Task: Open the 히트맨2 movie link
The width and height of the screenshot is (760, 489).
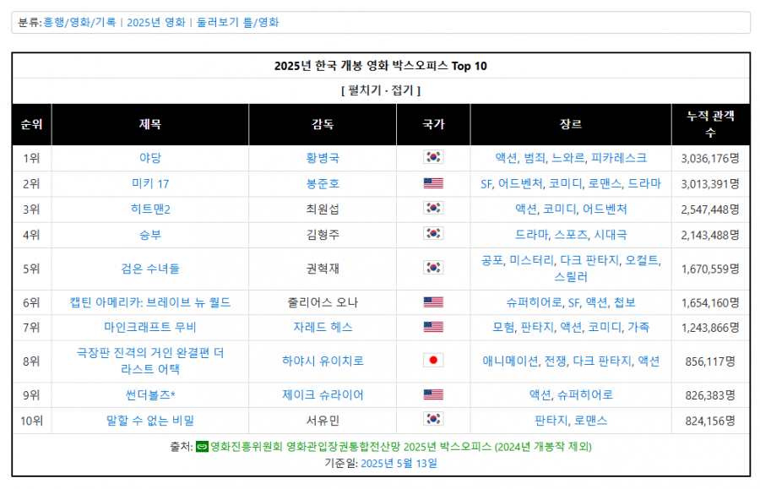Action: 150,209
